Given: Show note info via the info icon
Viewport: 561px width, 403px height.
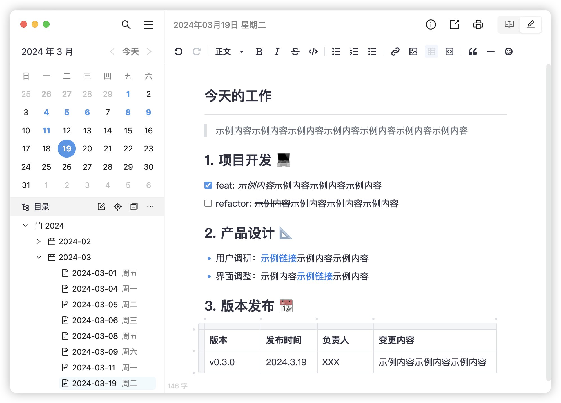Looking at the screenshot, I should click(431, 25).
